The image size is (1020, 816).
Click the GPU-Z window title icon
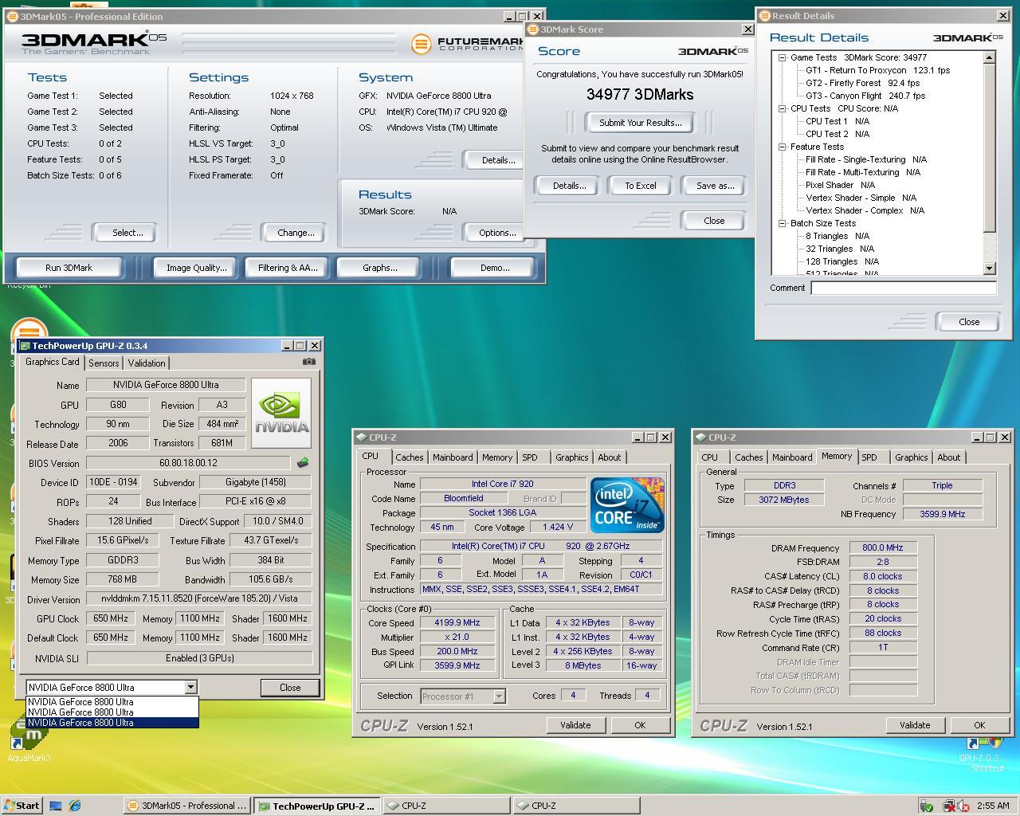pos(25,346)
